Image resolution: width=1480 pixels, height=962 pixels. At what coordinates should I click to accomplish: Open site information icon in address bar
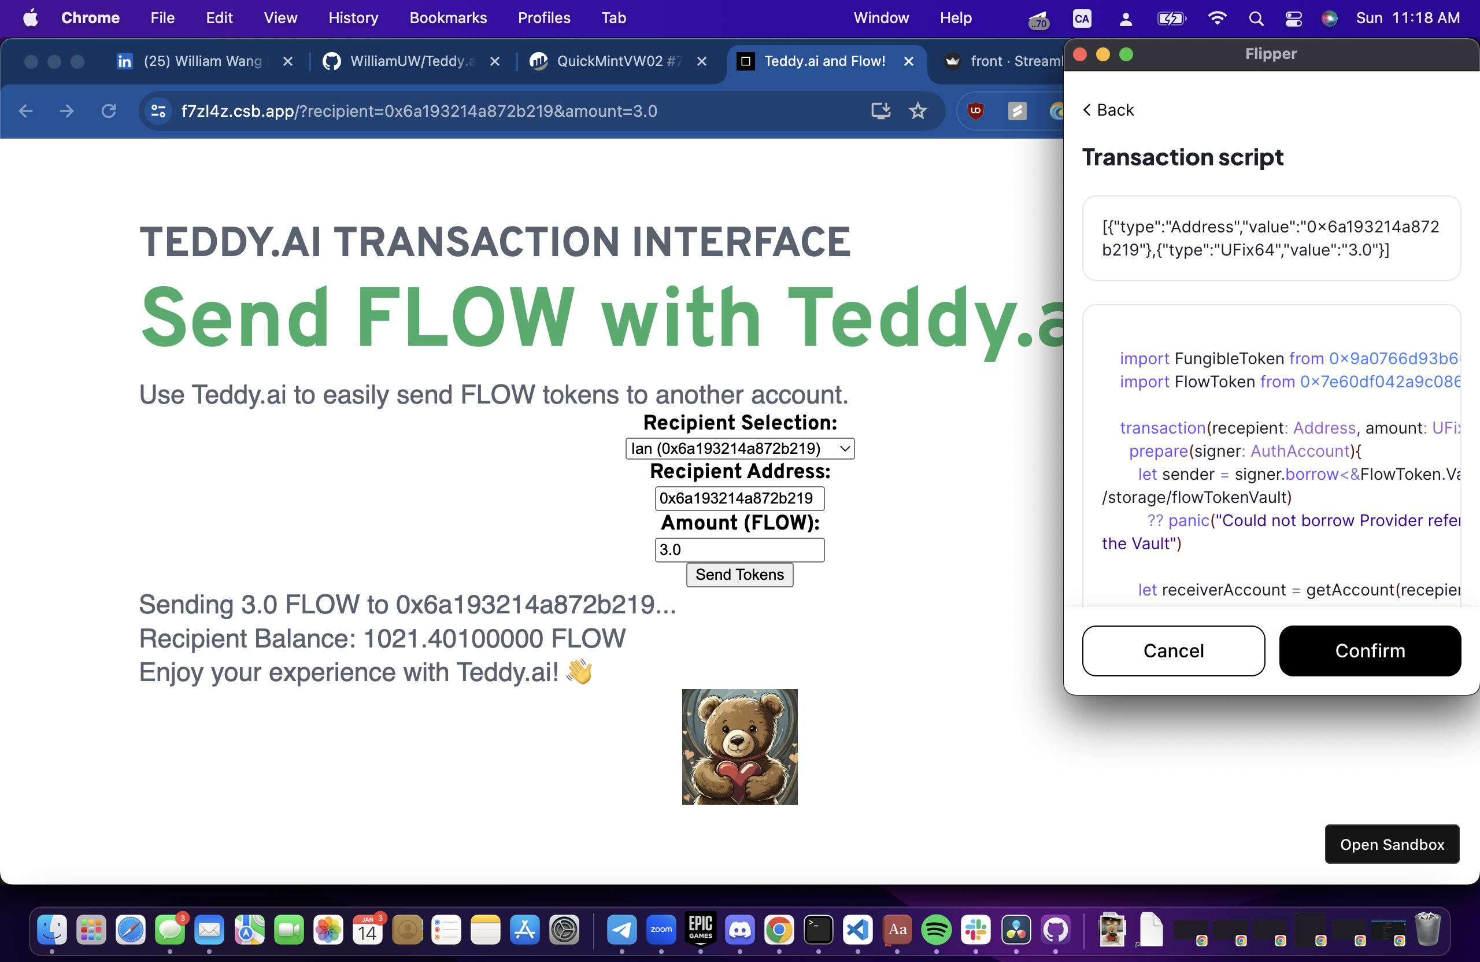(x=158, y=112)
